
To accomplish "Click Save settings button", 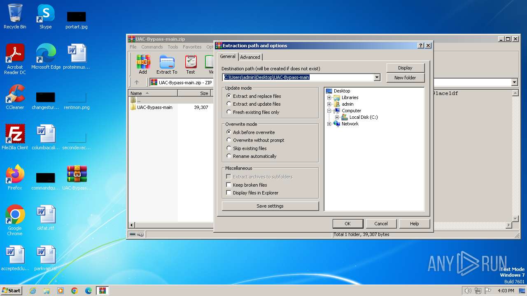I will (x=270, y=206).
